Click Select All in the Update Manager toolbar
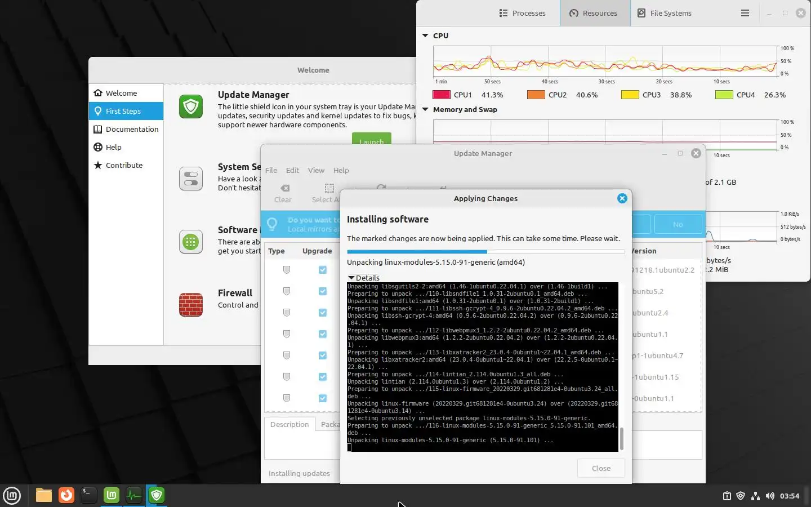This screenshot has width=811, height=507. [x=326, y=193]
